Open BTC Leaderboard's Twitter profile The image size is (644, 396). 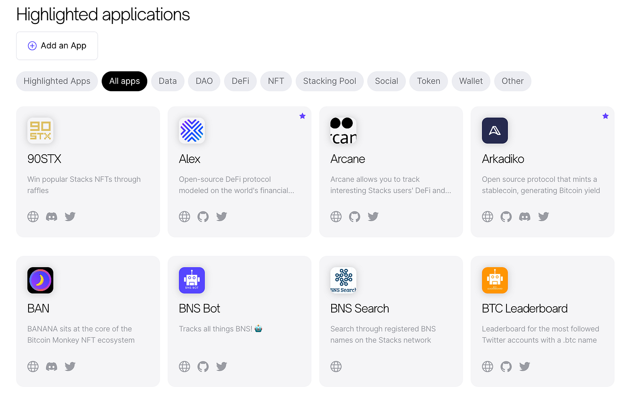[x=524, y=367]
